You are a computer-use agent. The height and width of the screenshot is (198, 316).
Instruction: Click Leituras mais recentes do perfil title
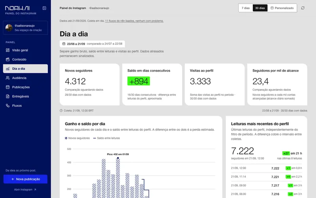click(260, 124)
